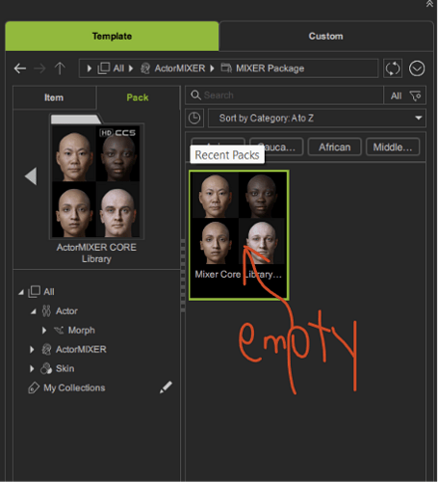The width and height of the screenshot is (438, 482).
Task: Collapse the All tree node
Action: (x=21, y=292)
